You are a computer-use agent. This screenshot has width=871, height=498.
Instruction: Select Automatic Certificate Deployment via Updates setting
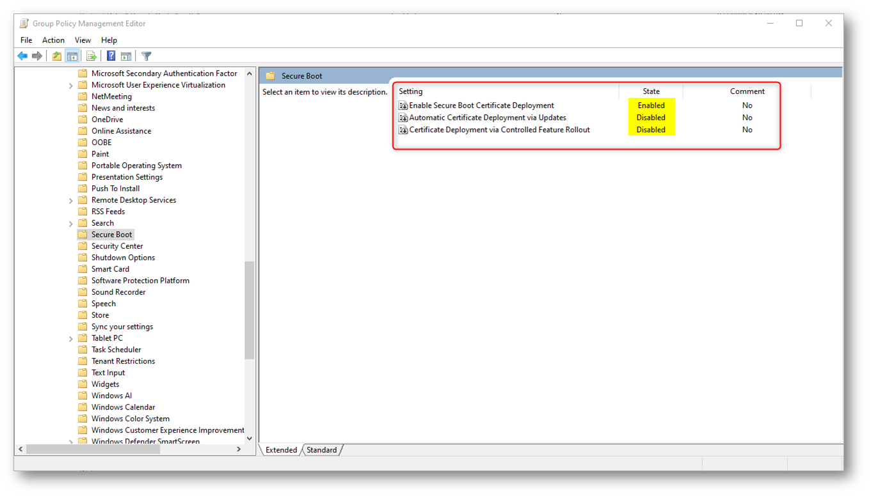tap(488, 118)
